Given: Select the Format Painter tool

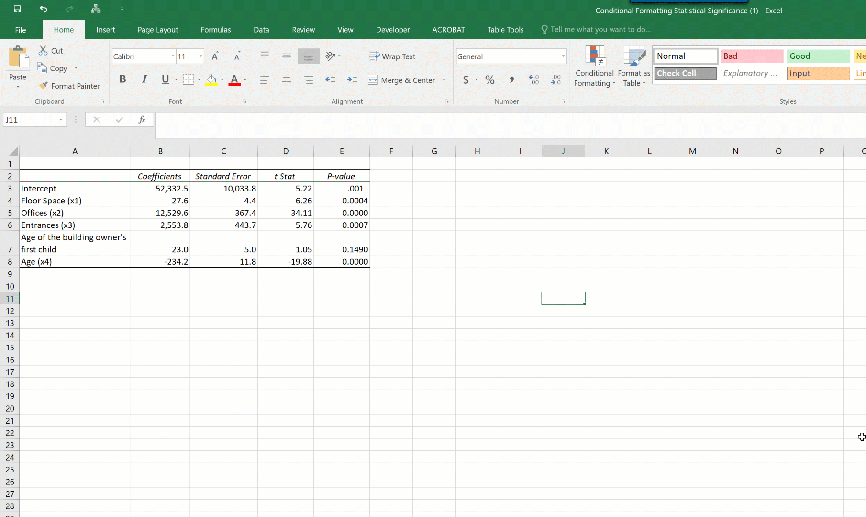Looking at the screenshot, I should [69, 86].
